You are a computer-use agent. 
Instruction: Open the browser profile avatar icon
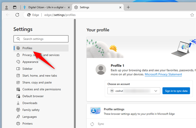(x=6, y=7)
